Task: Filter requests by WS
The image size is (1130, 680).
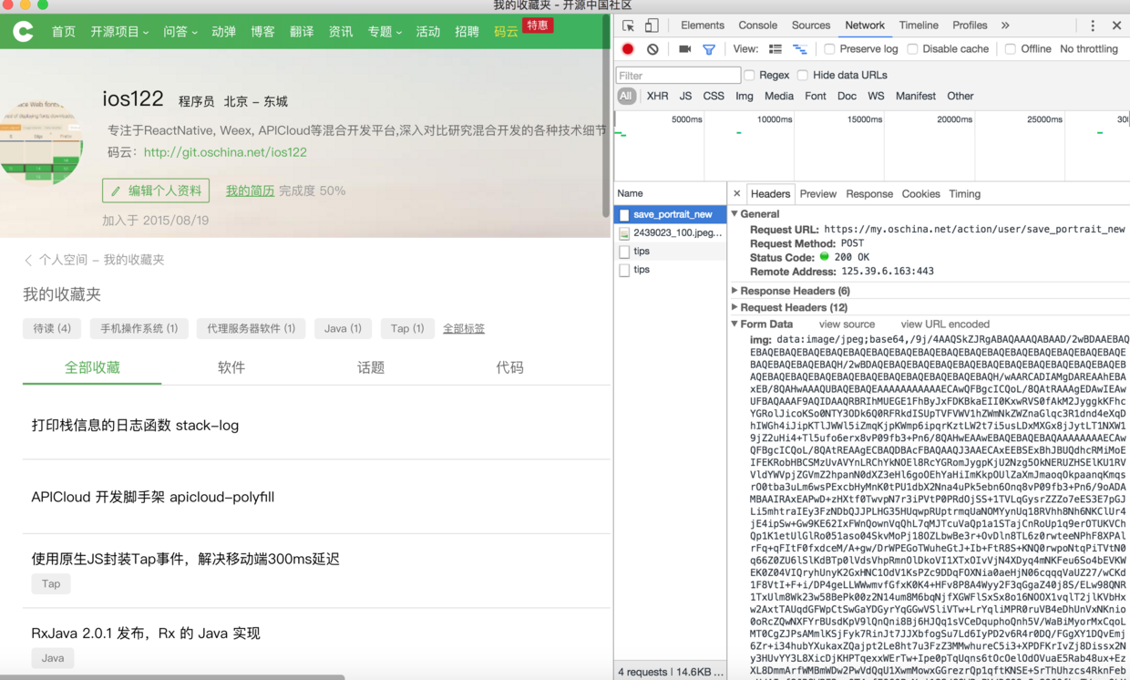Action: pyautogui.click(x=876, y=96)
